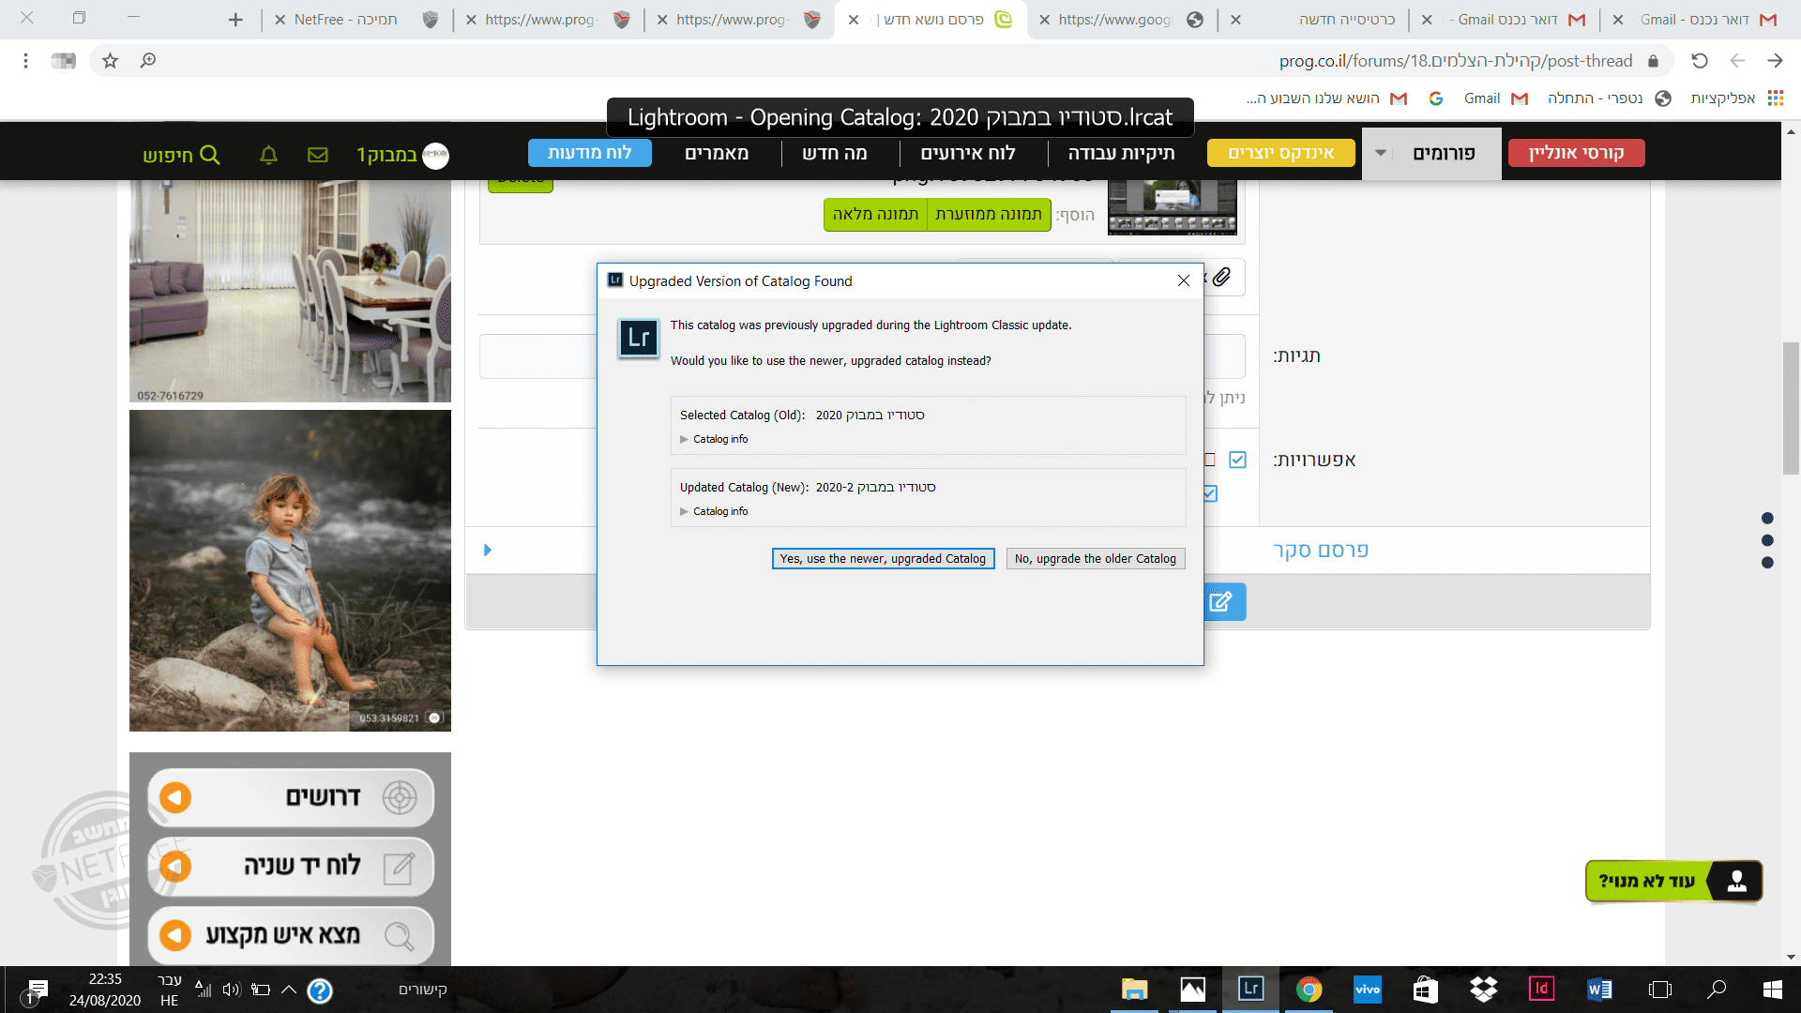Open the מאמרים menu item

pos(717,153)
